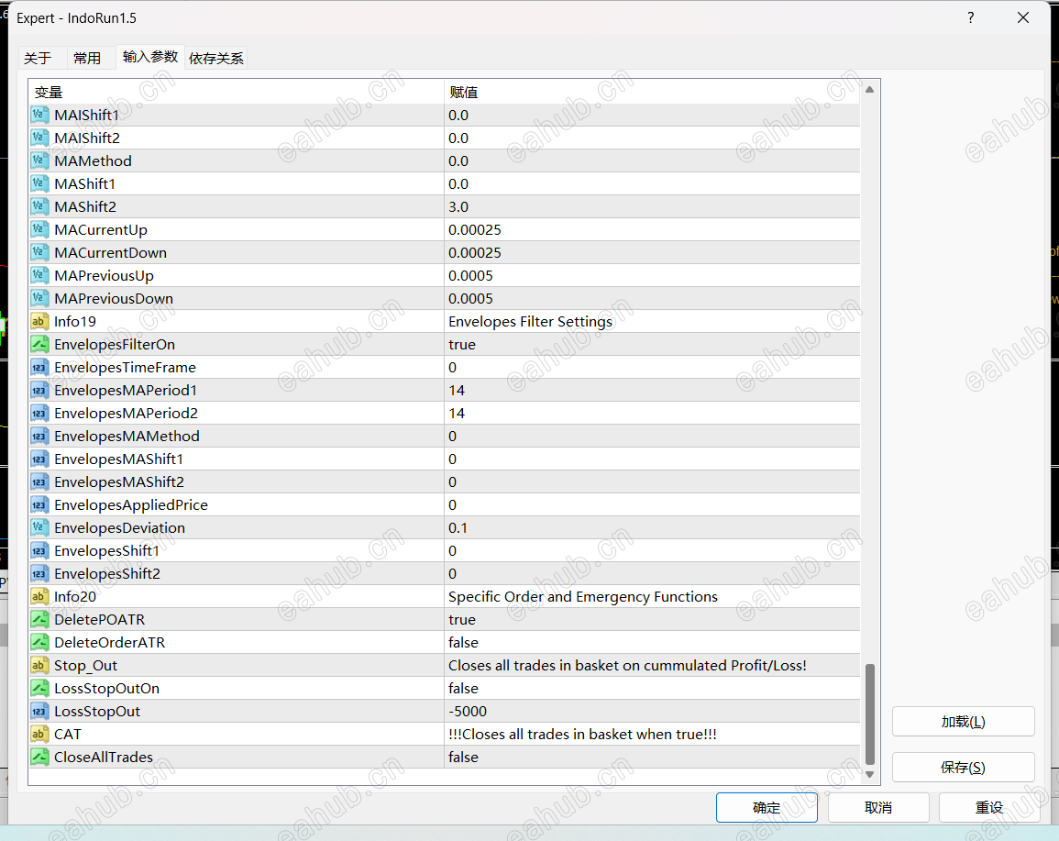Click the integer icon beside EnvelopesAppliedPrice
The height and width of the screenshot is (841, 1059).
(39, 505)
